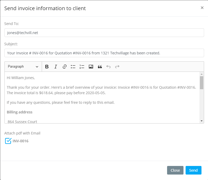Close dialog with the X icon
Viewport: 208px width, 180px height.
pyautogui.click(x=202, y=8)
